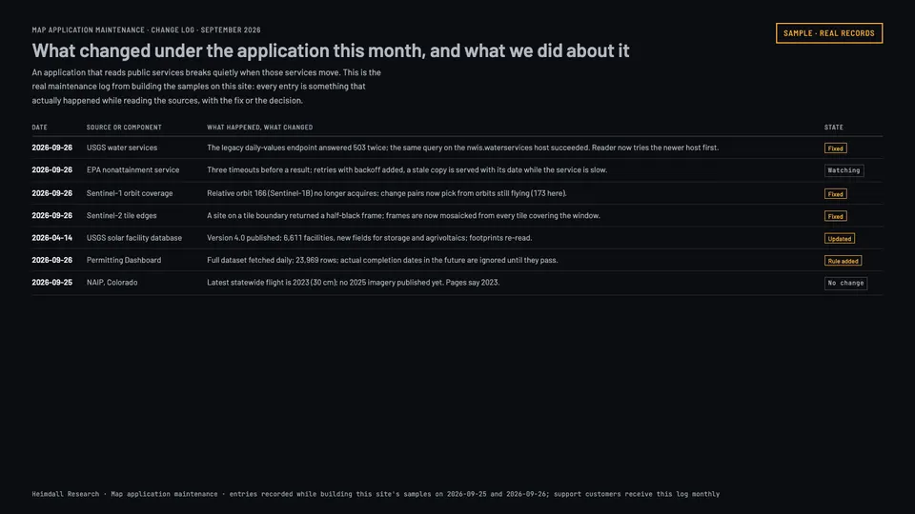The image size is (915, 514).
Task: Select the NAIP, Colorado source cell
Action: 112,282
